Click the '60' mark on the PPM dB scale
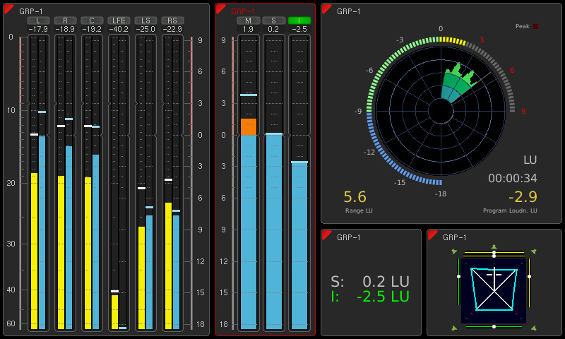This screenshot has width=565, height=339. pyautogui.click(x=11, y=323)
